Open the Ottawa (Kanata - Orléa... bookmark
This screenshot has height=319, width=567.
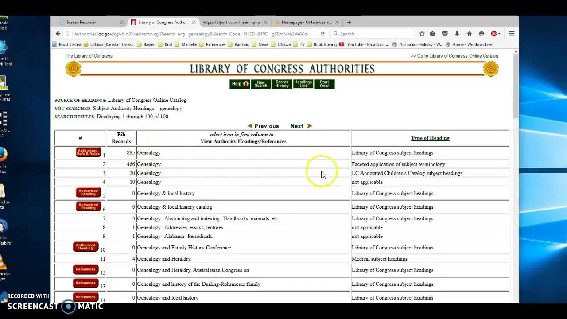(x=109, y=44)
